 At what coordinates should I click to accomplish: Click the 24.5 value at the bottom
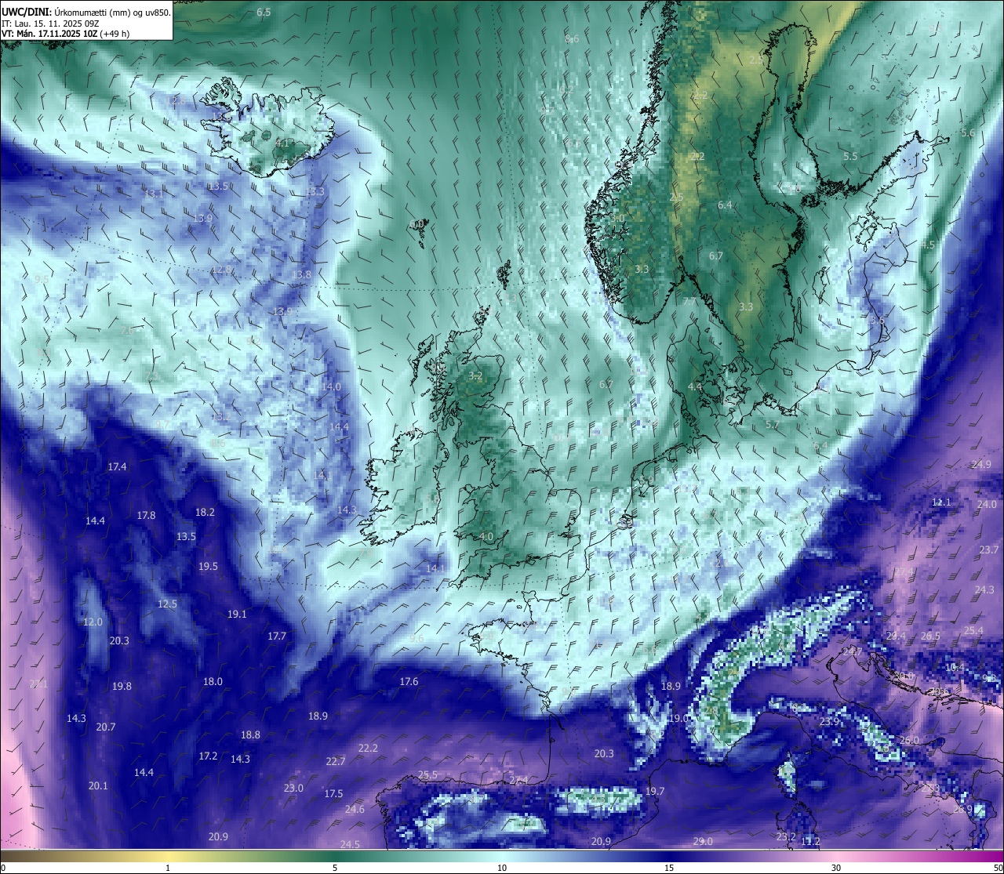[350, 844]
